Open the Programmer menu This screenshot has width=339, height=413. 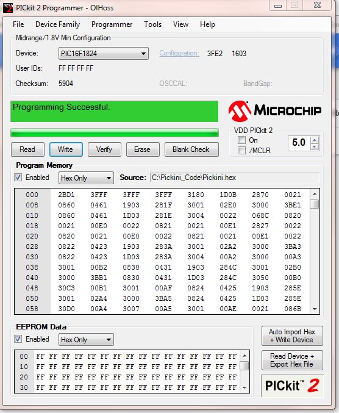(112, 24)
